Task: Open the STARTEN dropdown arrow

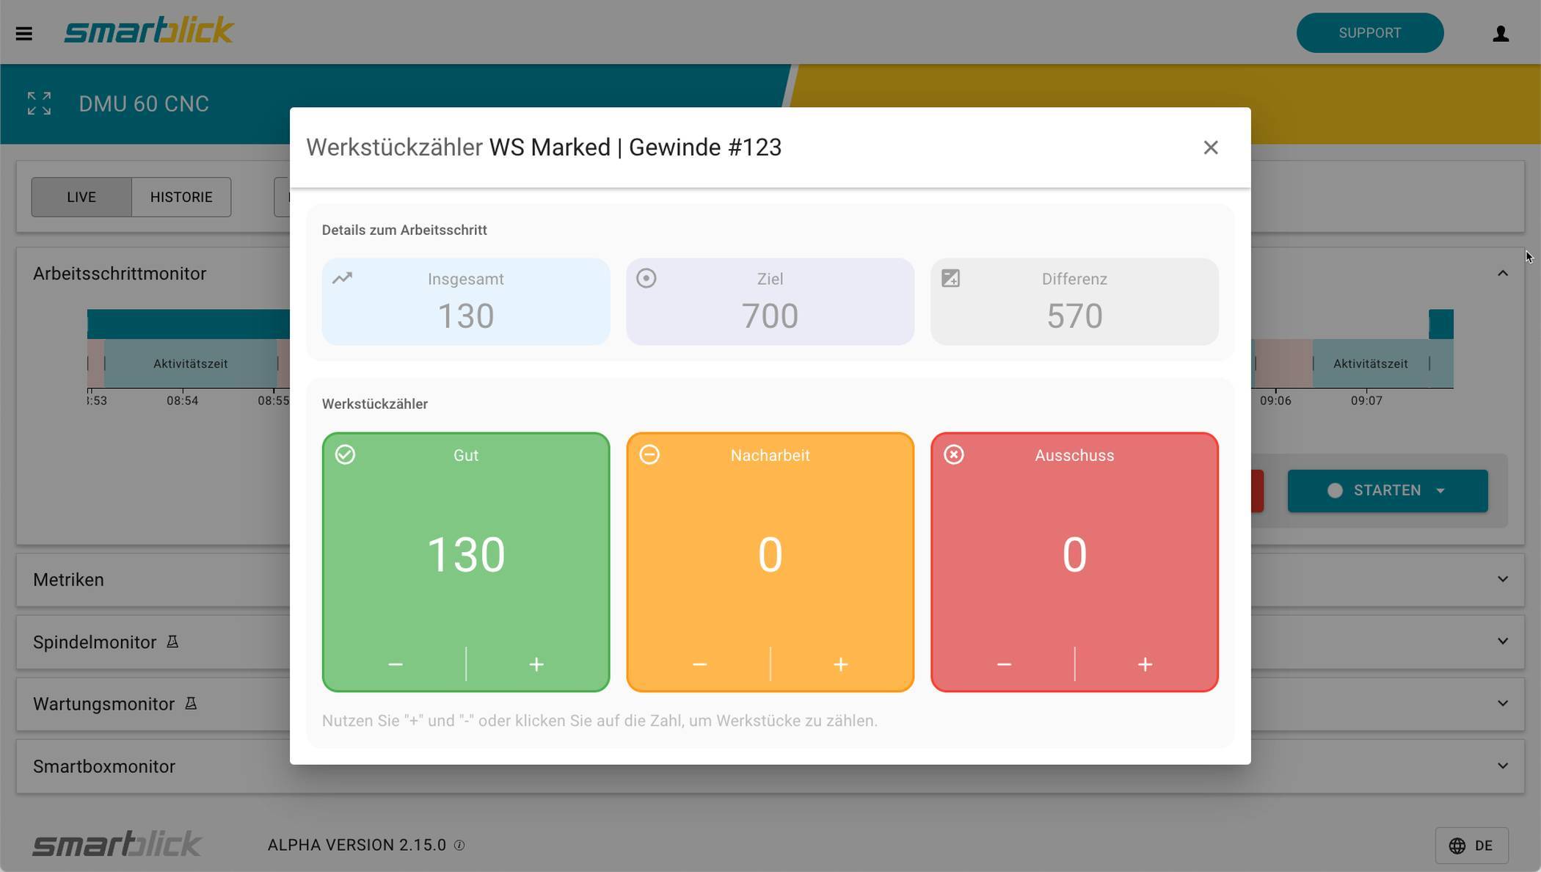Action: click(x=1440, y=490)
